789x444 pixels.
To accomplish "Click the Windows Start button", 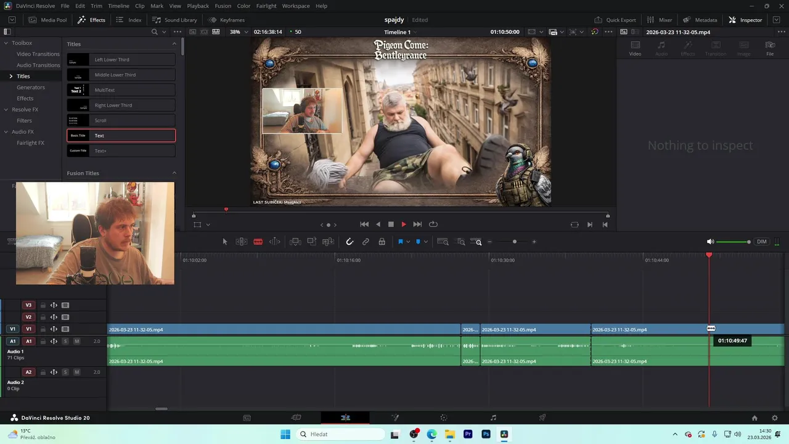I will (x=285, y=434).
